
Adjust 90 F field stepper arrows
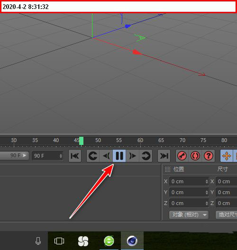click(x=61, y=156)
